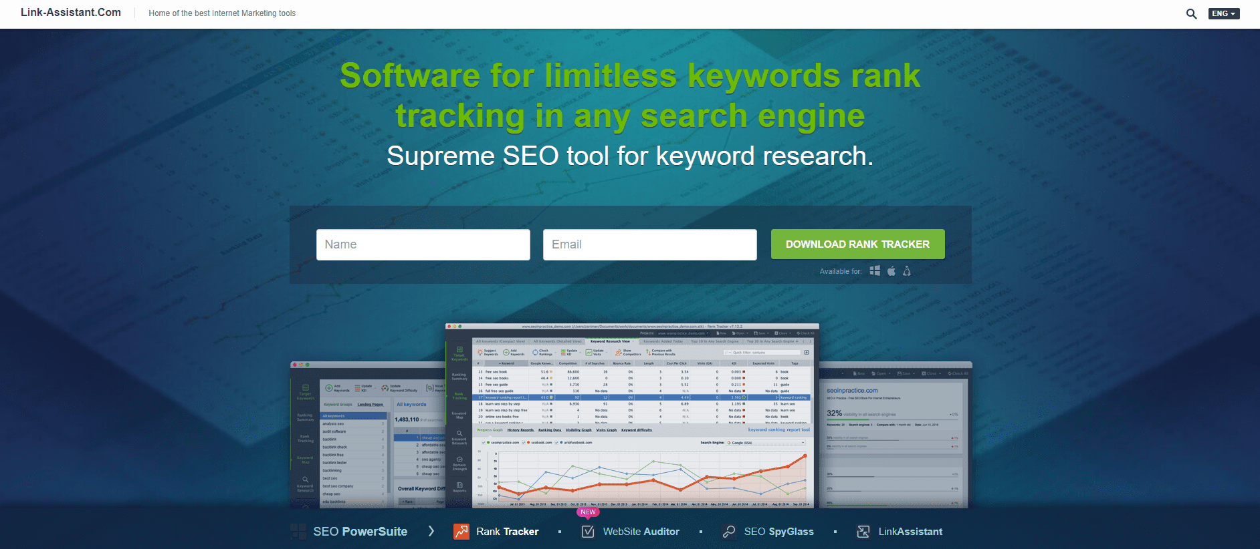Click the 'Software for limitless keywords rank' headline
This screenshot has width=1260, height=549.
pos(630,75)
